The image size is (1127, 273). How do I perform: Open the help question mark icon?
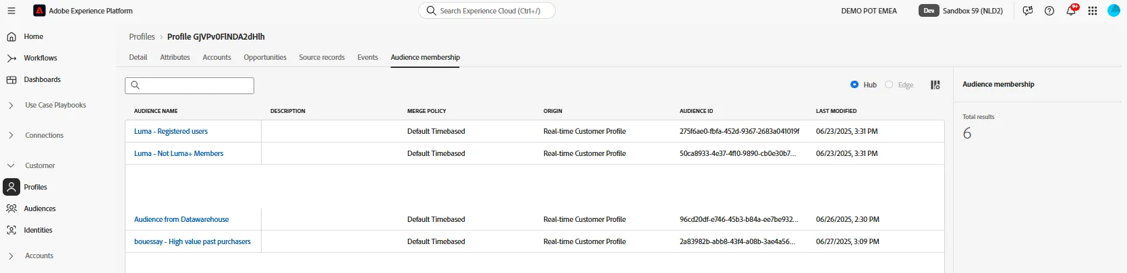[1049, 11]
